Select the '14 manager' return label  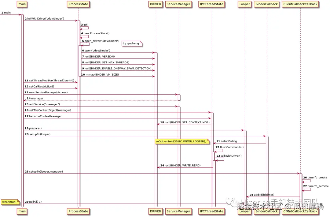[x=35, y=98]
